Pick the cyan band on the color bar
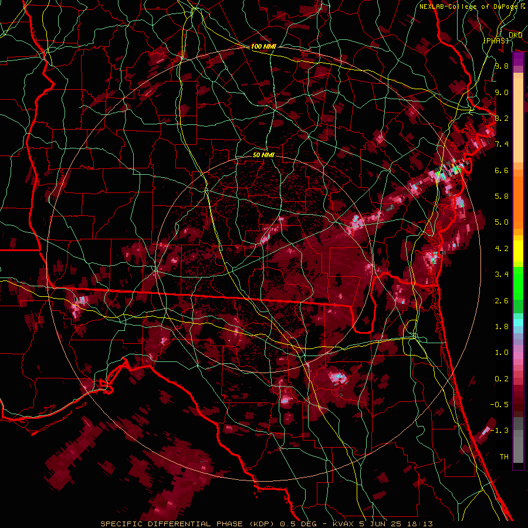 pos(518,323)
